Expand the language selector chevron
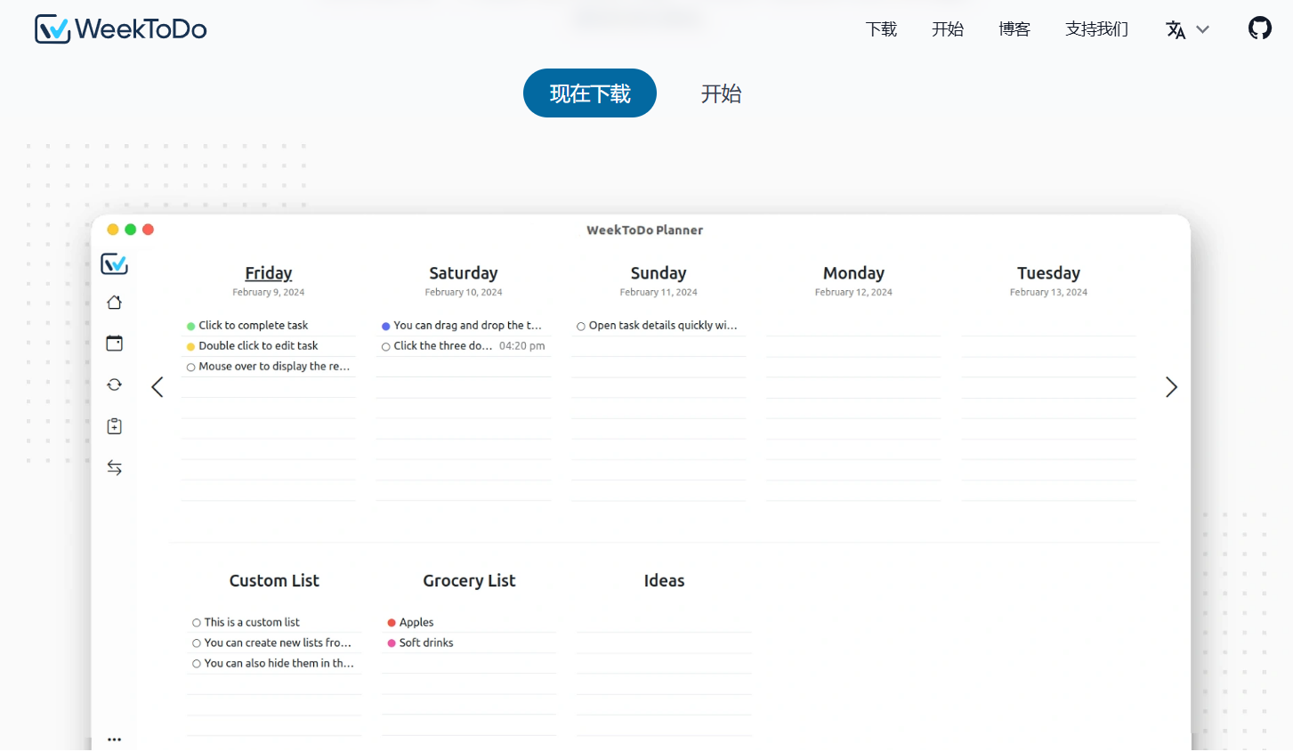1293x752 pixels. pos(1202,29)
